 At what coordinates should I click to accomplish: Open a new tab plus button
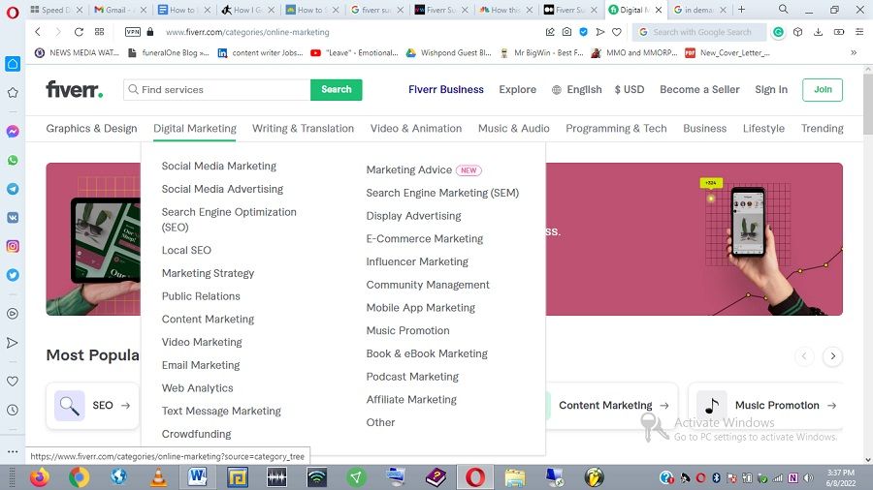pyautogui.click(x=741, y=10)
